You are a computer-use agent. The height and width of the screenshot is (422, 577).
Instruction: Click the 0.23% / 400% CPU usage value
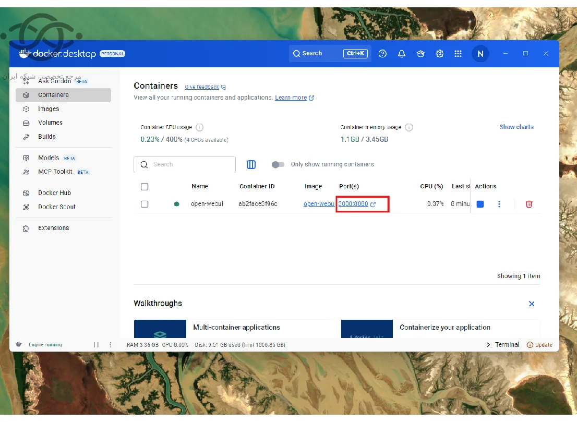pos(161,140)
